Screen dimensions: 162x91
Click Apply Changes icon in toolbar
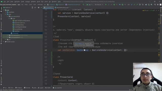109,5
